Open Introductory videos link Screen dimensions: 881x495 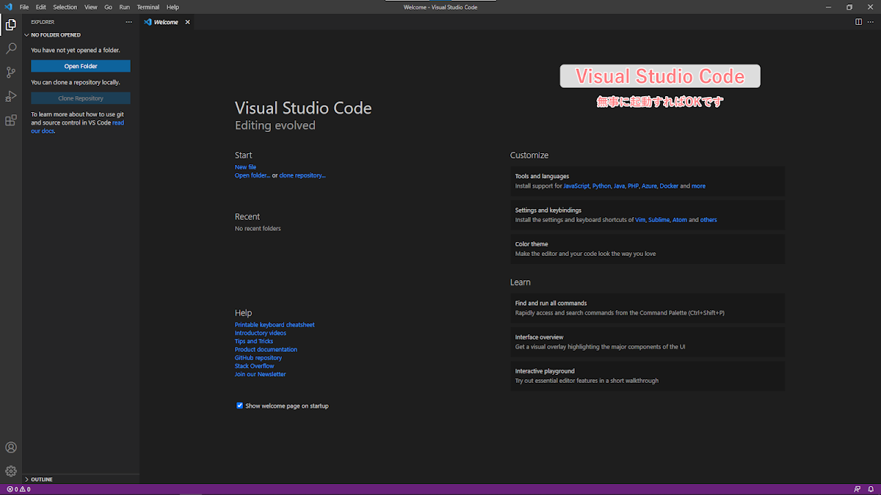[261, 333]
